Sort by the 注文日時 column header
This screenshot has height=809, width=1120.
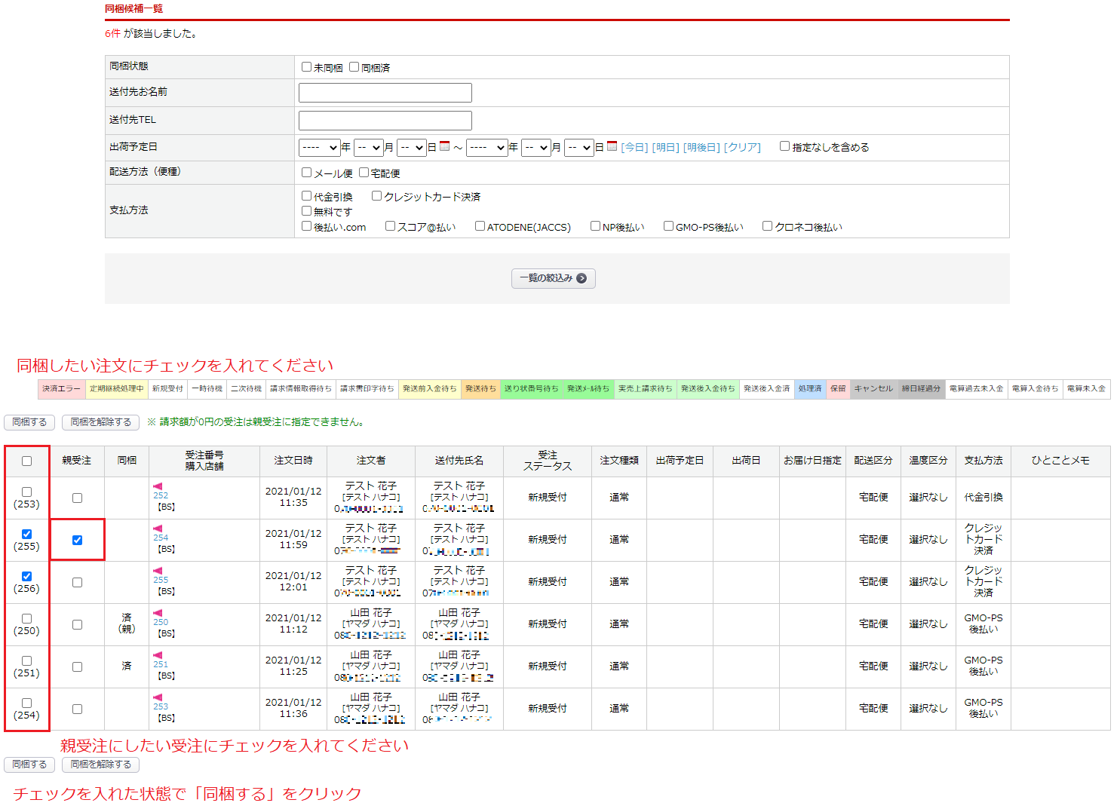293,461
